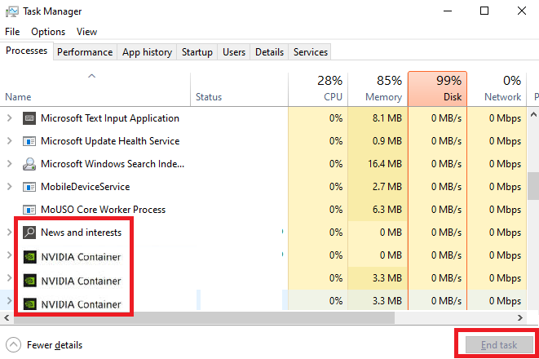
Task: Click the first NVIDIA Container icon
Action: pyautogui.click(x=29, y=257)
